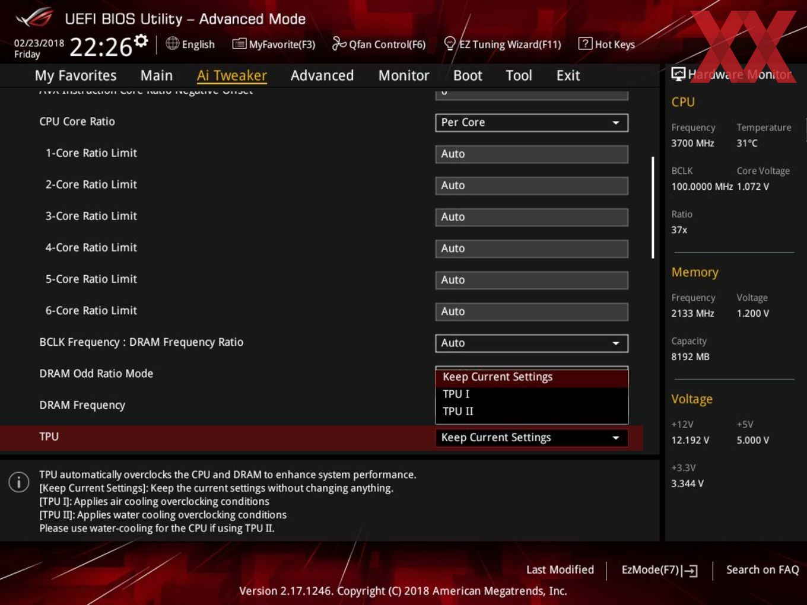Click the 1.072 V core voltage value
The width and height of the screenshot is (807, 605).
click(x=753, y=186)
